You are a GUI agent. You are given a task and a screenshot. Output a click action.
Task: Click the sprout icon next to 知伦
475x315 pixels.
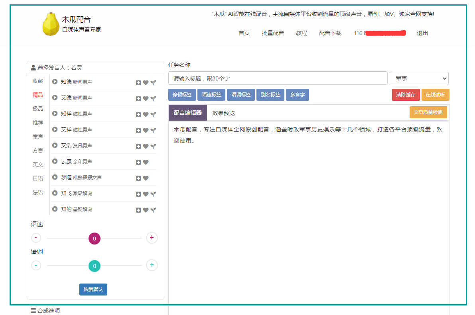click(x=153, y=210)
